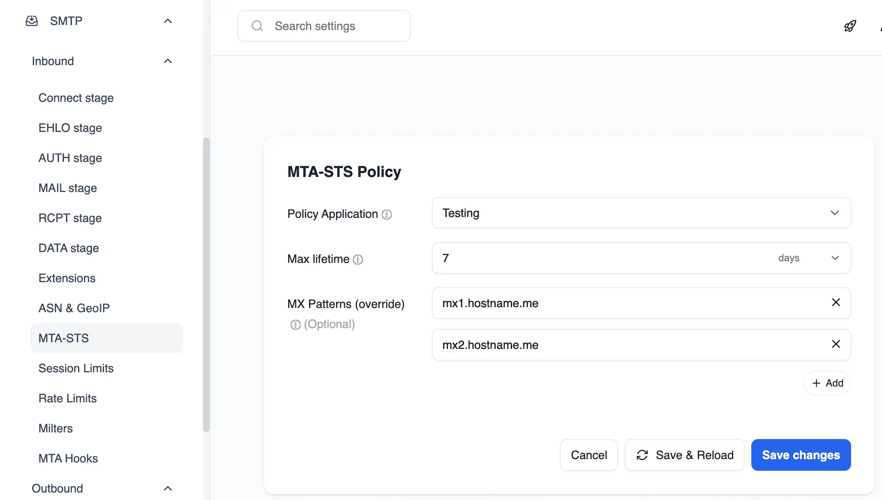882x500 pixels.
Task: Remove the mx2.hostname.me pattern with its X icon
Action: [836, 344]
